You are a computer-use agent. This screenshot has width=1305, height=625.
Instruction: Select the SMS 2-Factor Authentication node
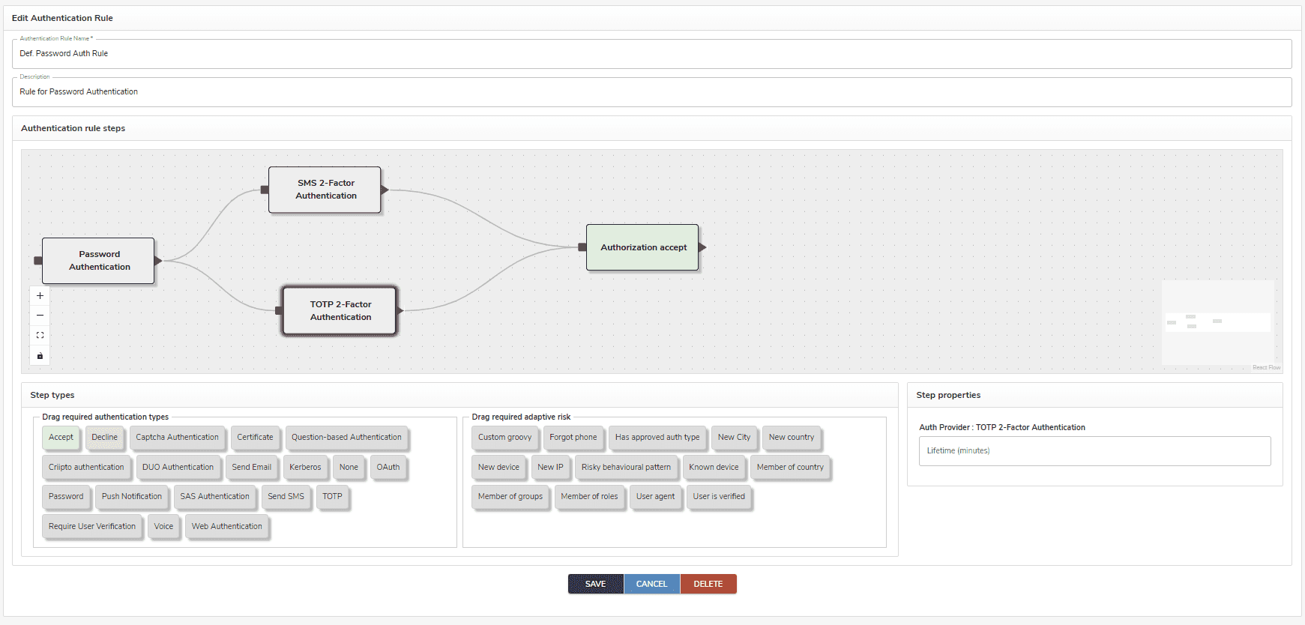pyautogui.click(x=325, y=190)
